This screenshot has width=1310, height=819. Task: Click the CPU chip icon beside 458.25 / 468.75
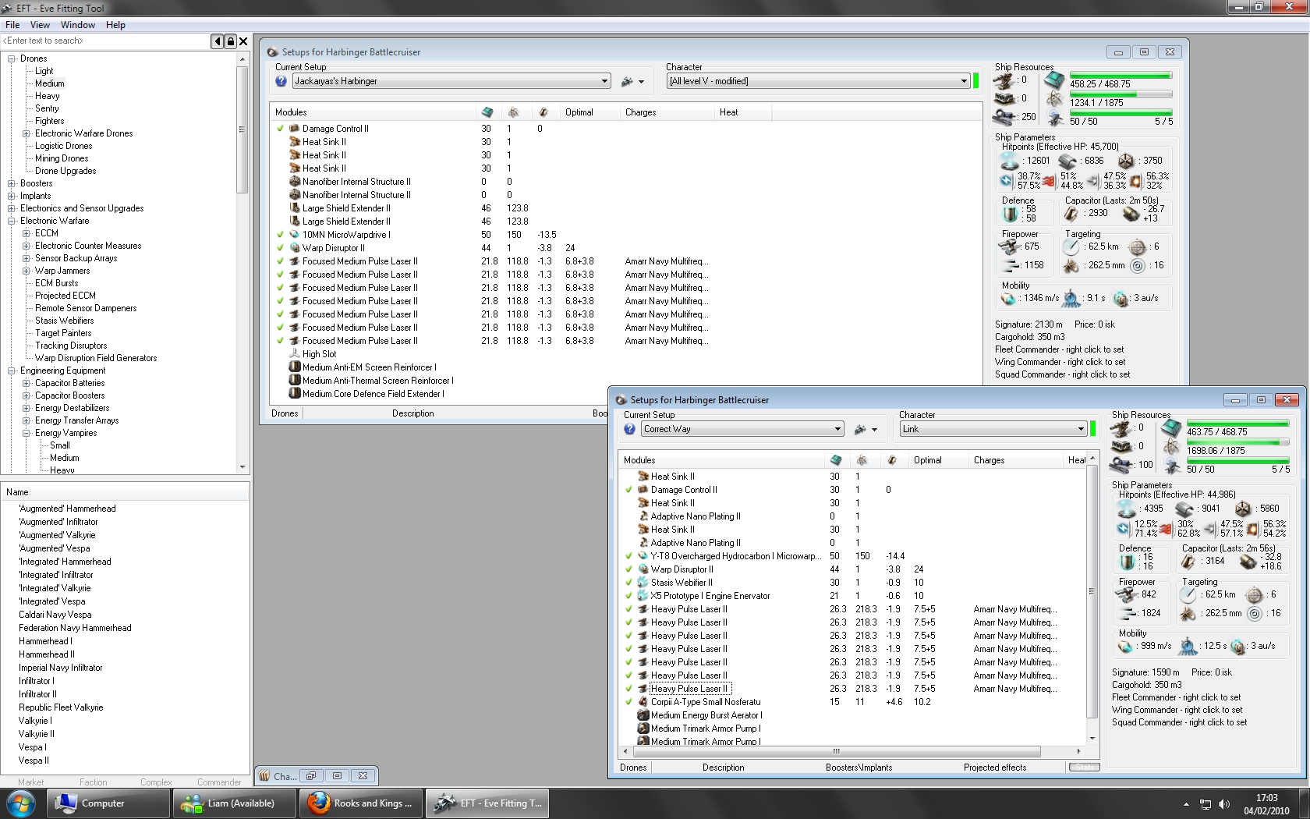tap(1054, 80)
